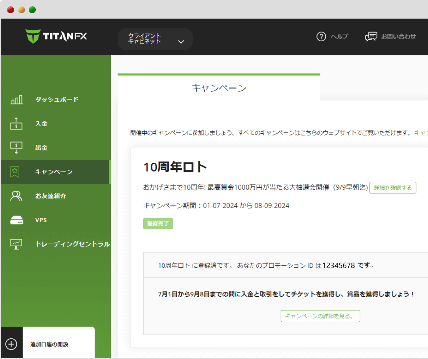Select the キャンペーン tab heading
428x359 pixels.
pos(219,88)
